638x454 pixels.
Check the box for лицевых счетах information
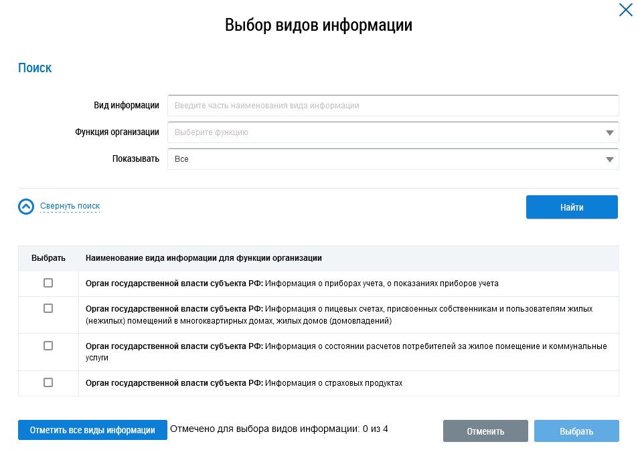48,308
